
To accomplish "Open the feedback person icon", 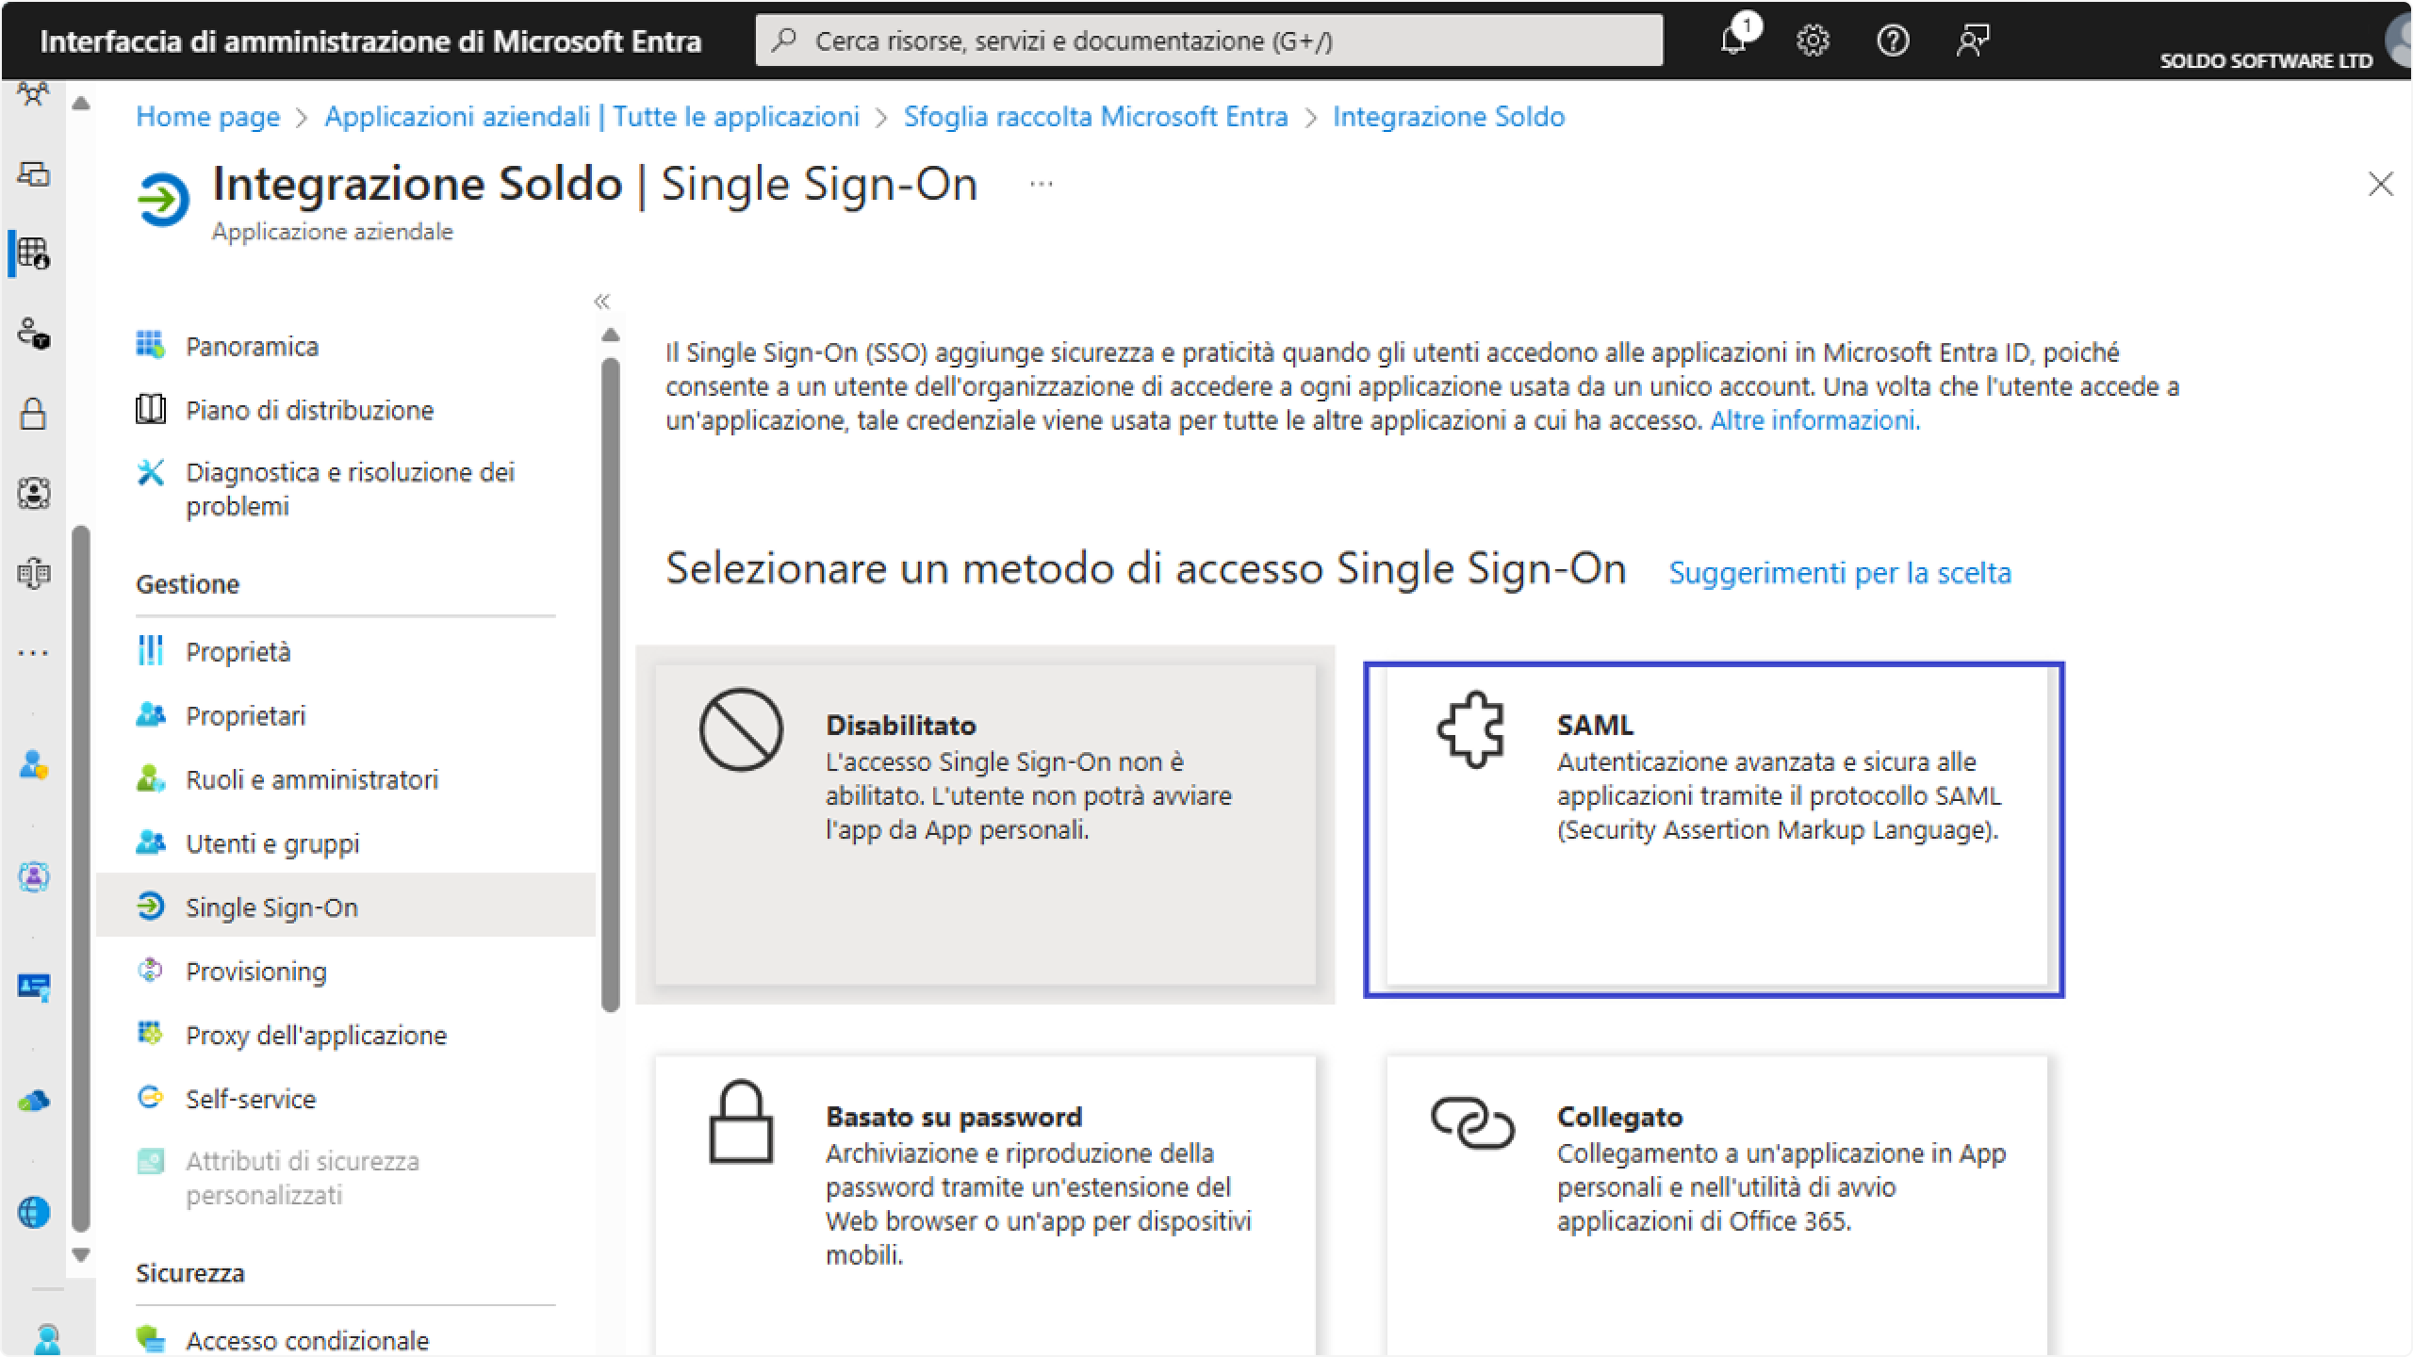I will 1972,41.
